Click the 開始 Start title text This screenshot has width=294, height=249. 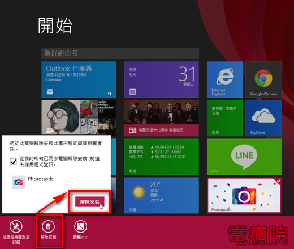click(x=55, y=26)
